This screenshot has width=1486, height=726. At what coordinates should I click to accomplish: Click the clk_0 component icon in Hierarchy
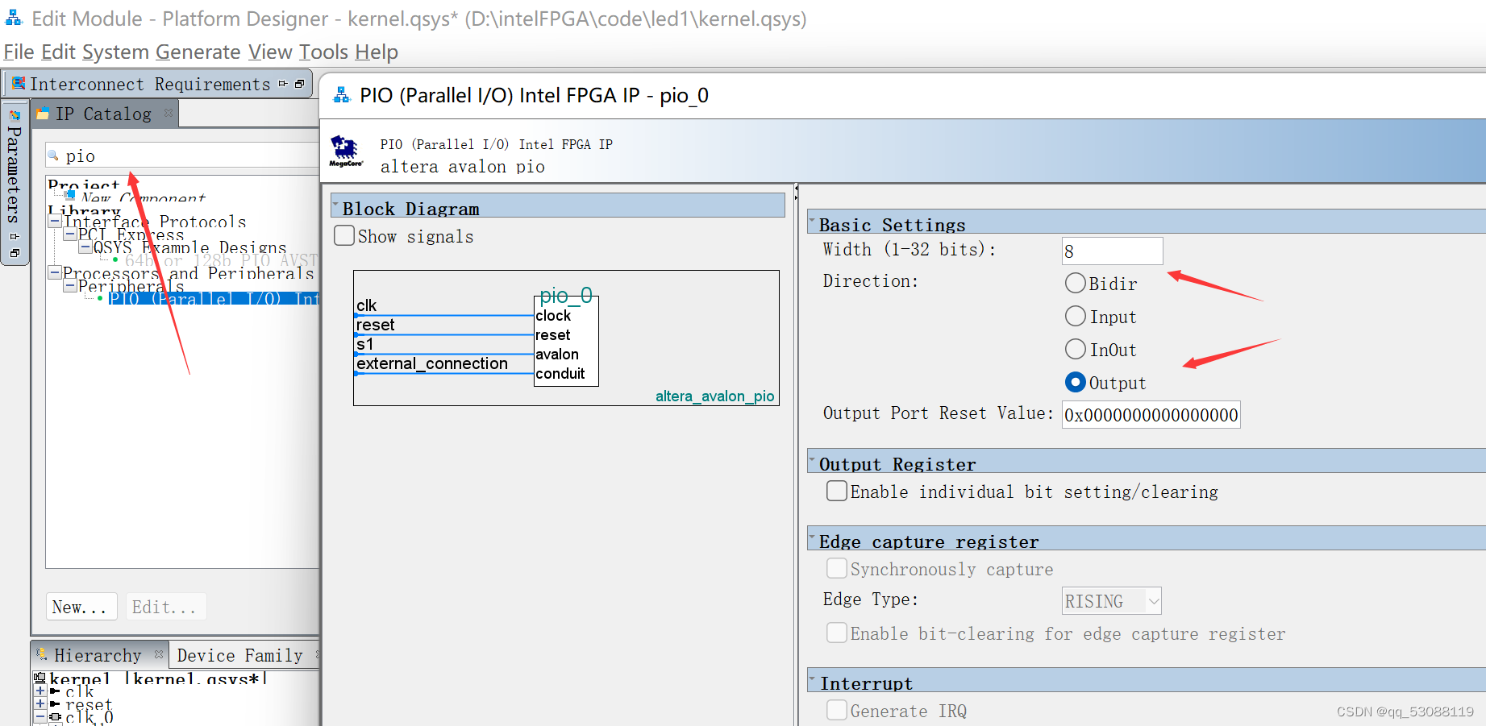pyautogui.click(x=55, y=716)
